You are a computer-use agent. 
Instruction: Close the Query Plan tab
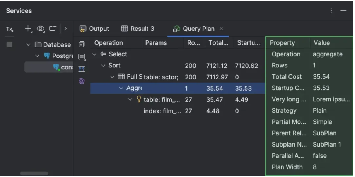(221, 29)
